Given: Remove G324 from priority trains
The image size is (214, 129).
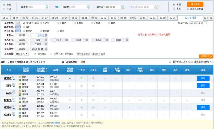Looking at the screenshot, I should point(67,40).
